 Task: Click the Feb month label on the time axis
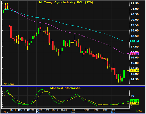[x=113, y=112]
